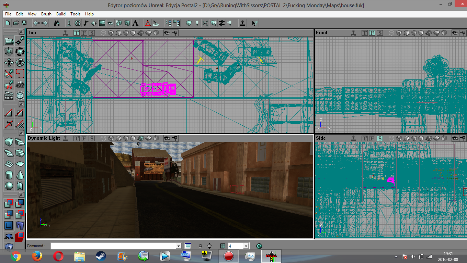
Task: Toggle T view in Top viewport
Action: pyautogui.click(x=76, y=33)
